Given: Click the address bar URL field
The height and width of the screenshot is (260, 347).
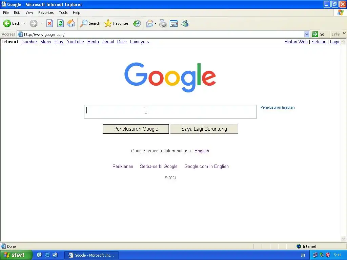Looking at the screenshot, I should (x=163, y=34).
